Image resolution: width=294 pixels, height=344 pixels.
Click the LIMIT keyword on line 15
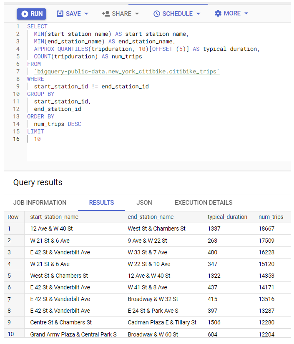(x=35, y=131)
